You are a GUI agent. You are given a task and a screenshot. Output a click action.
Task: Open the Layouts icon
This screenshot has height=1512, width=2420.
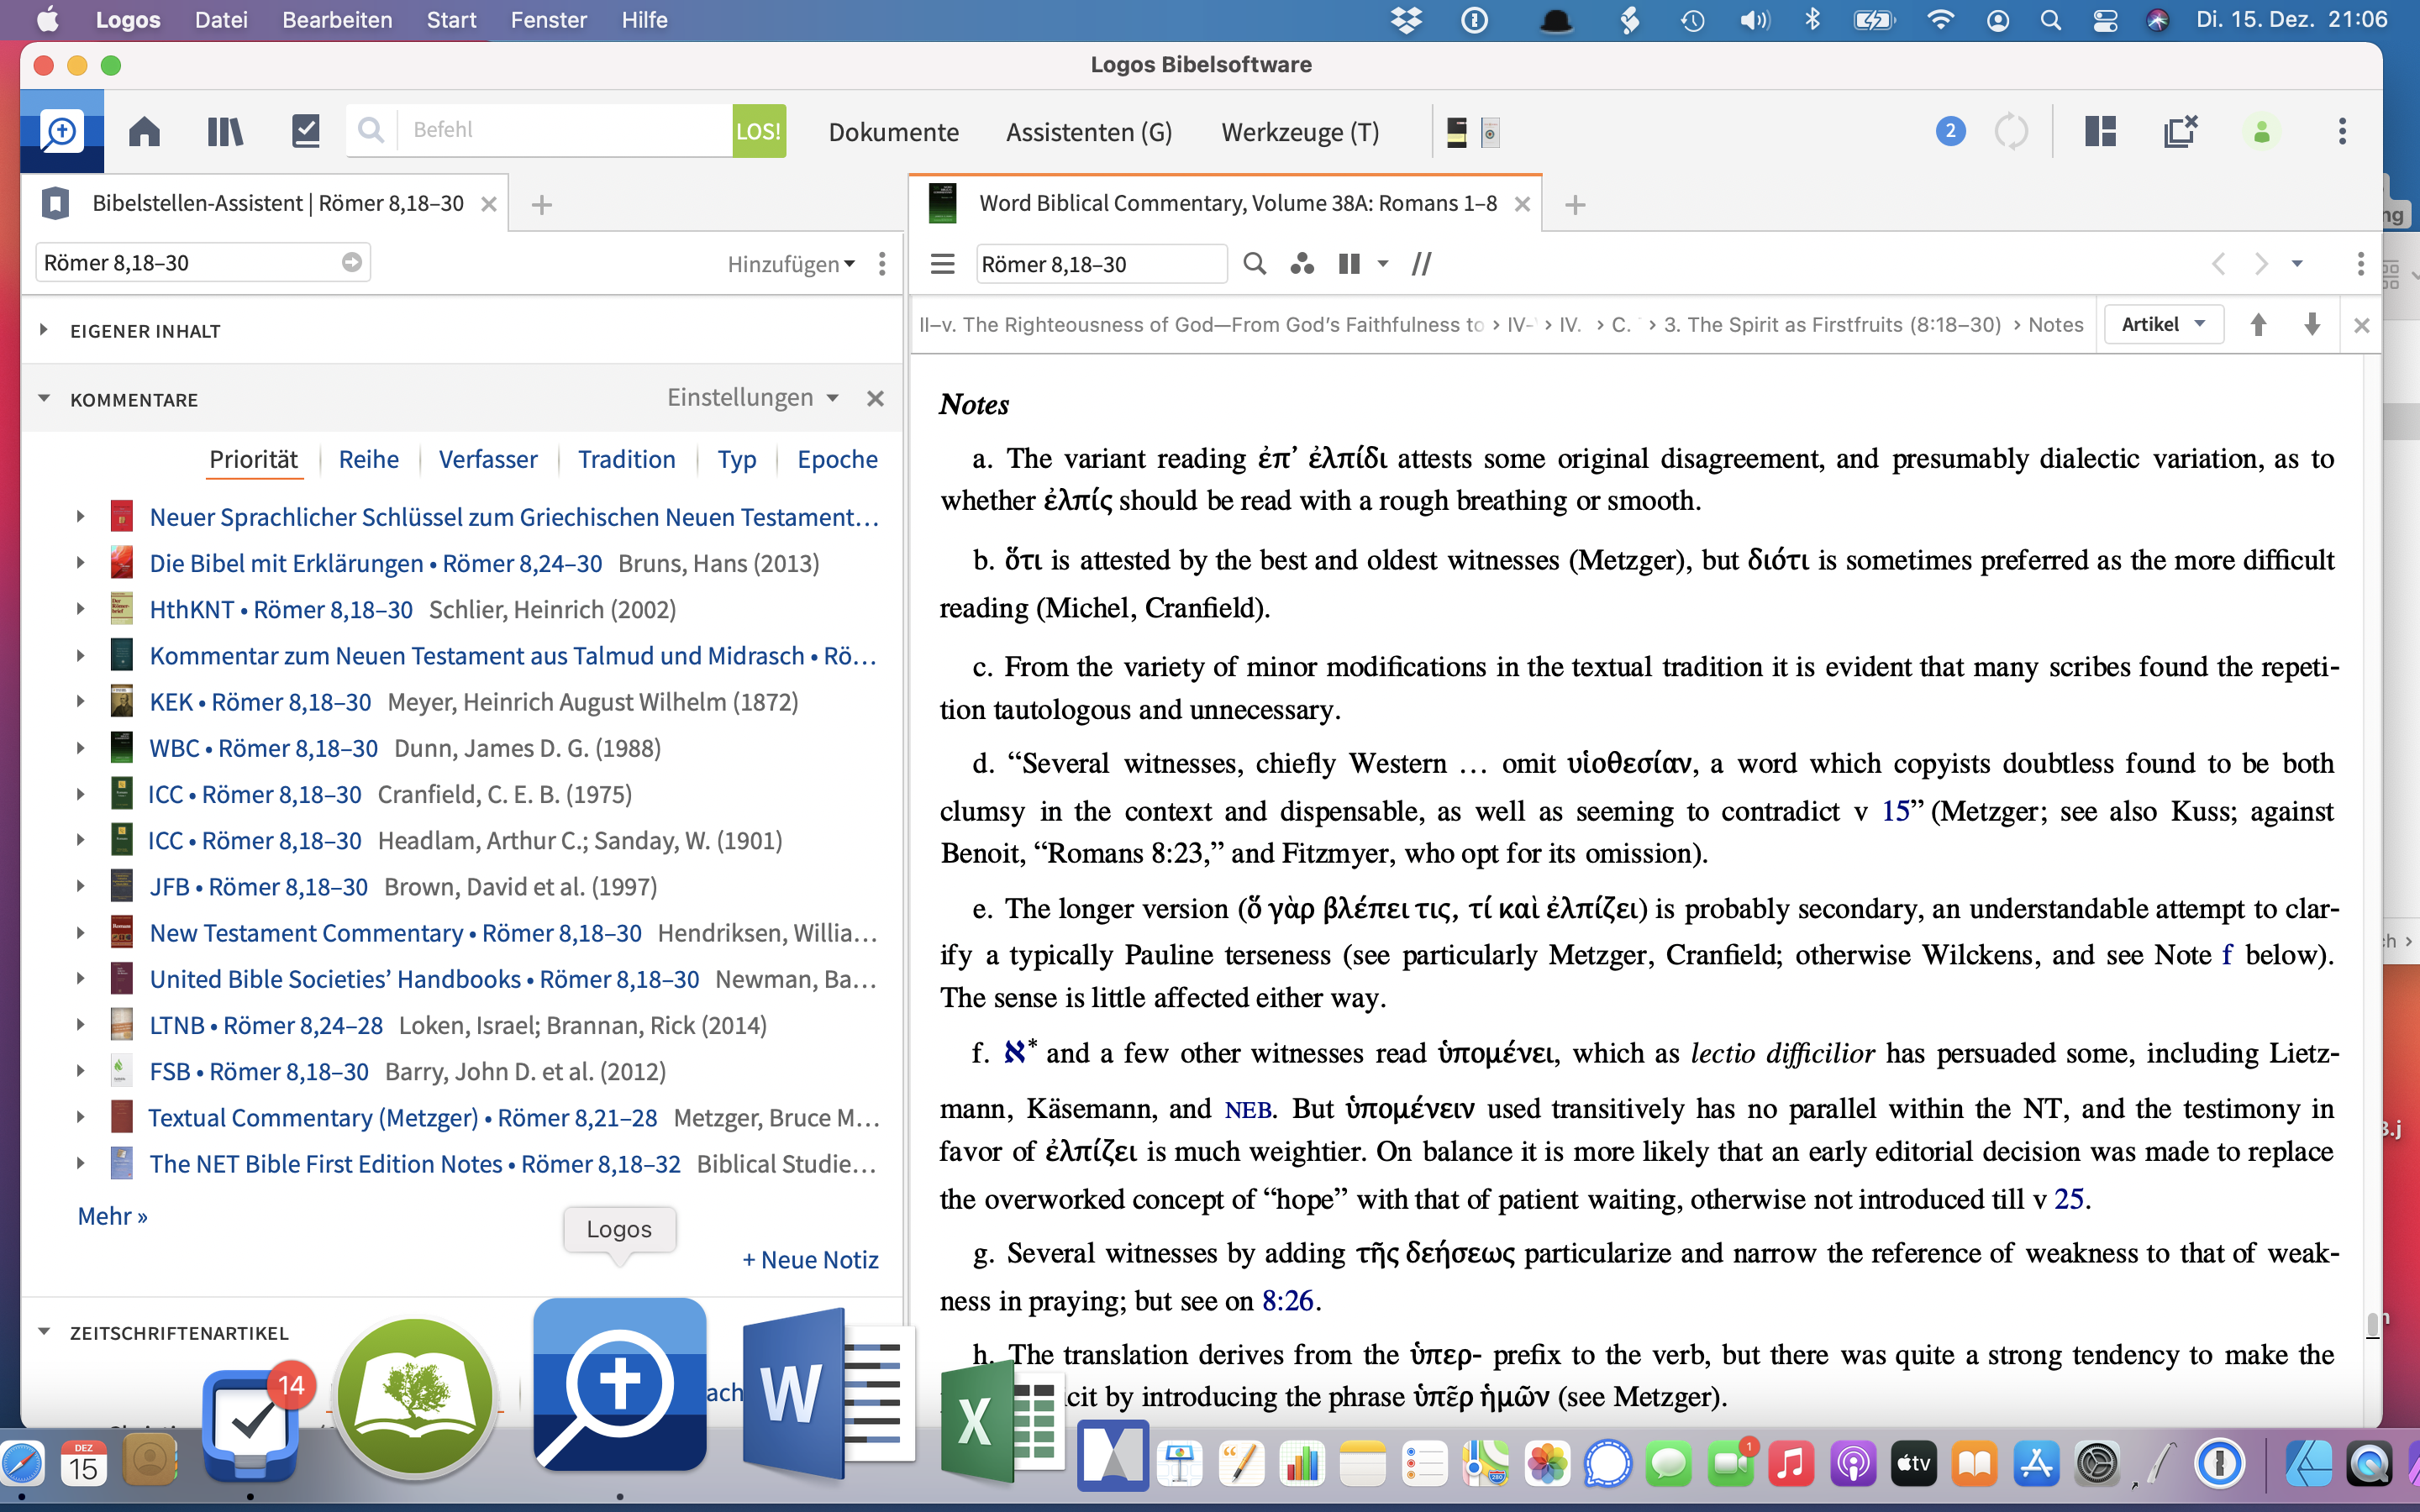(x=2100, y=131)
